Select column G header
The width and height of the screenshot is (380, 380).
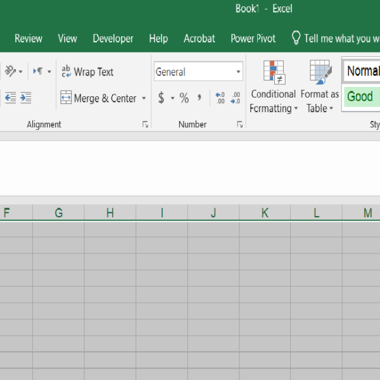point(58,213)
